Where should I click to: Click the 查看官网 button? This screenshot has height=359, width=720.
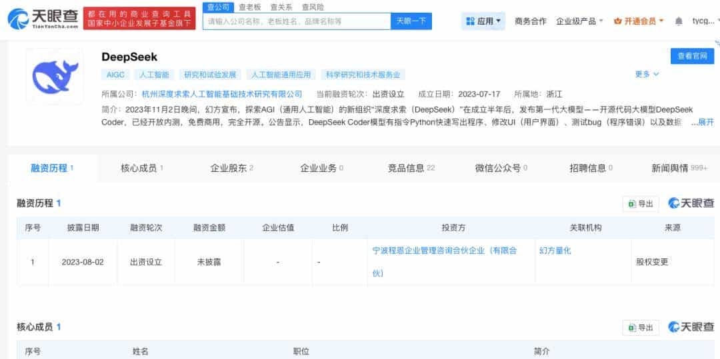pos(693,56)
